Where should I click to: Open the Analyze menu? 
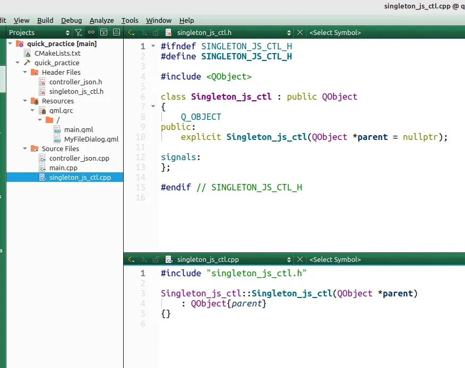(101, 21)
